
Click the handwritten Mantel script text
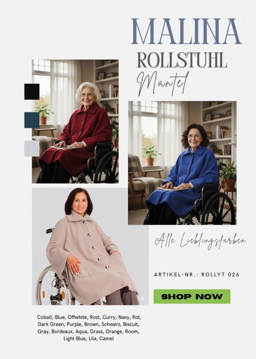[x=163, y=84]
